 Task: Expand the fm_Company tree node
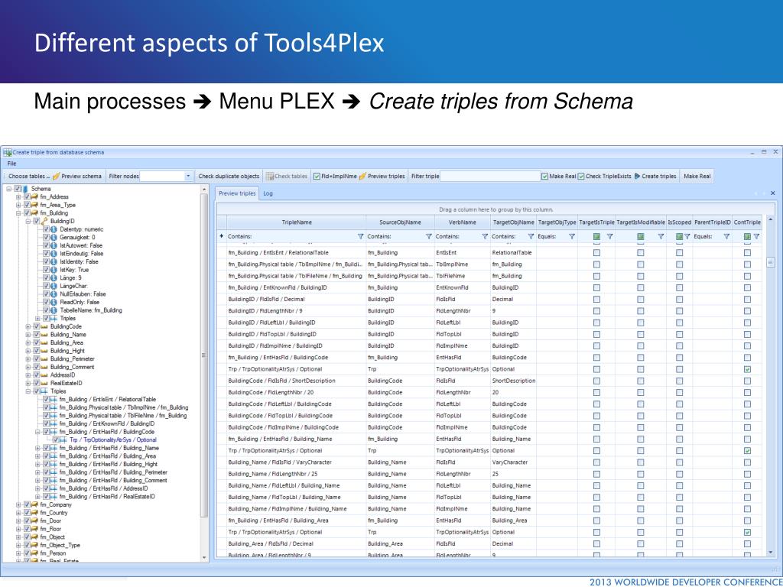18,504
